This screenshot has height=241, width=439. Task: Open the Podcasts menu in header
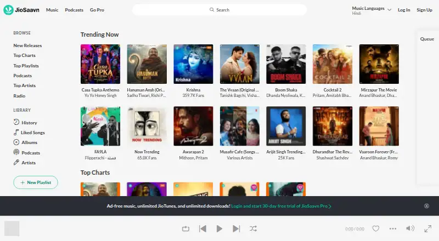[74, 10]
